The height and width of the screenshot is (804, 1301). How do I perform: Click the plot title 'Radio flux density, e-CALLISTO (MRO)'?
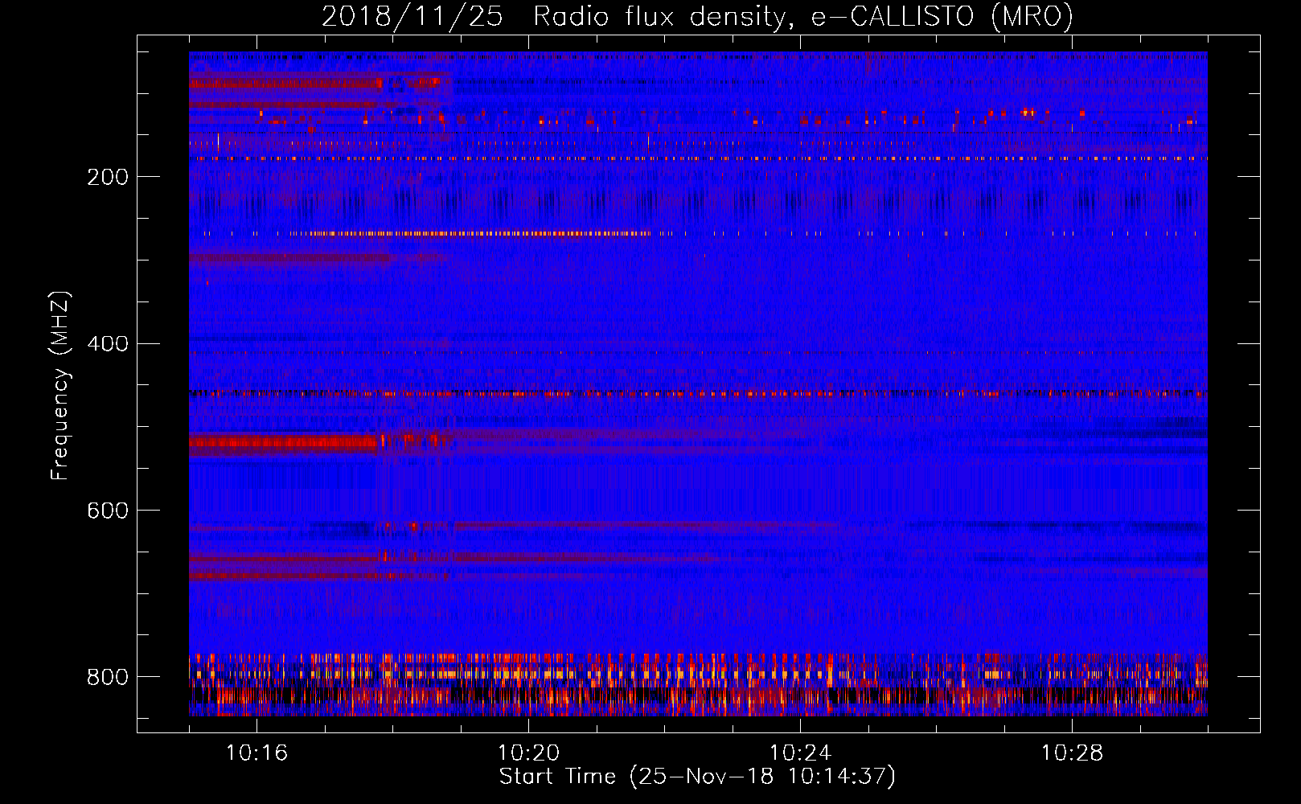802,16
